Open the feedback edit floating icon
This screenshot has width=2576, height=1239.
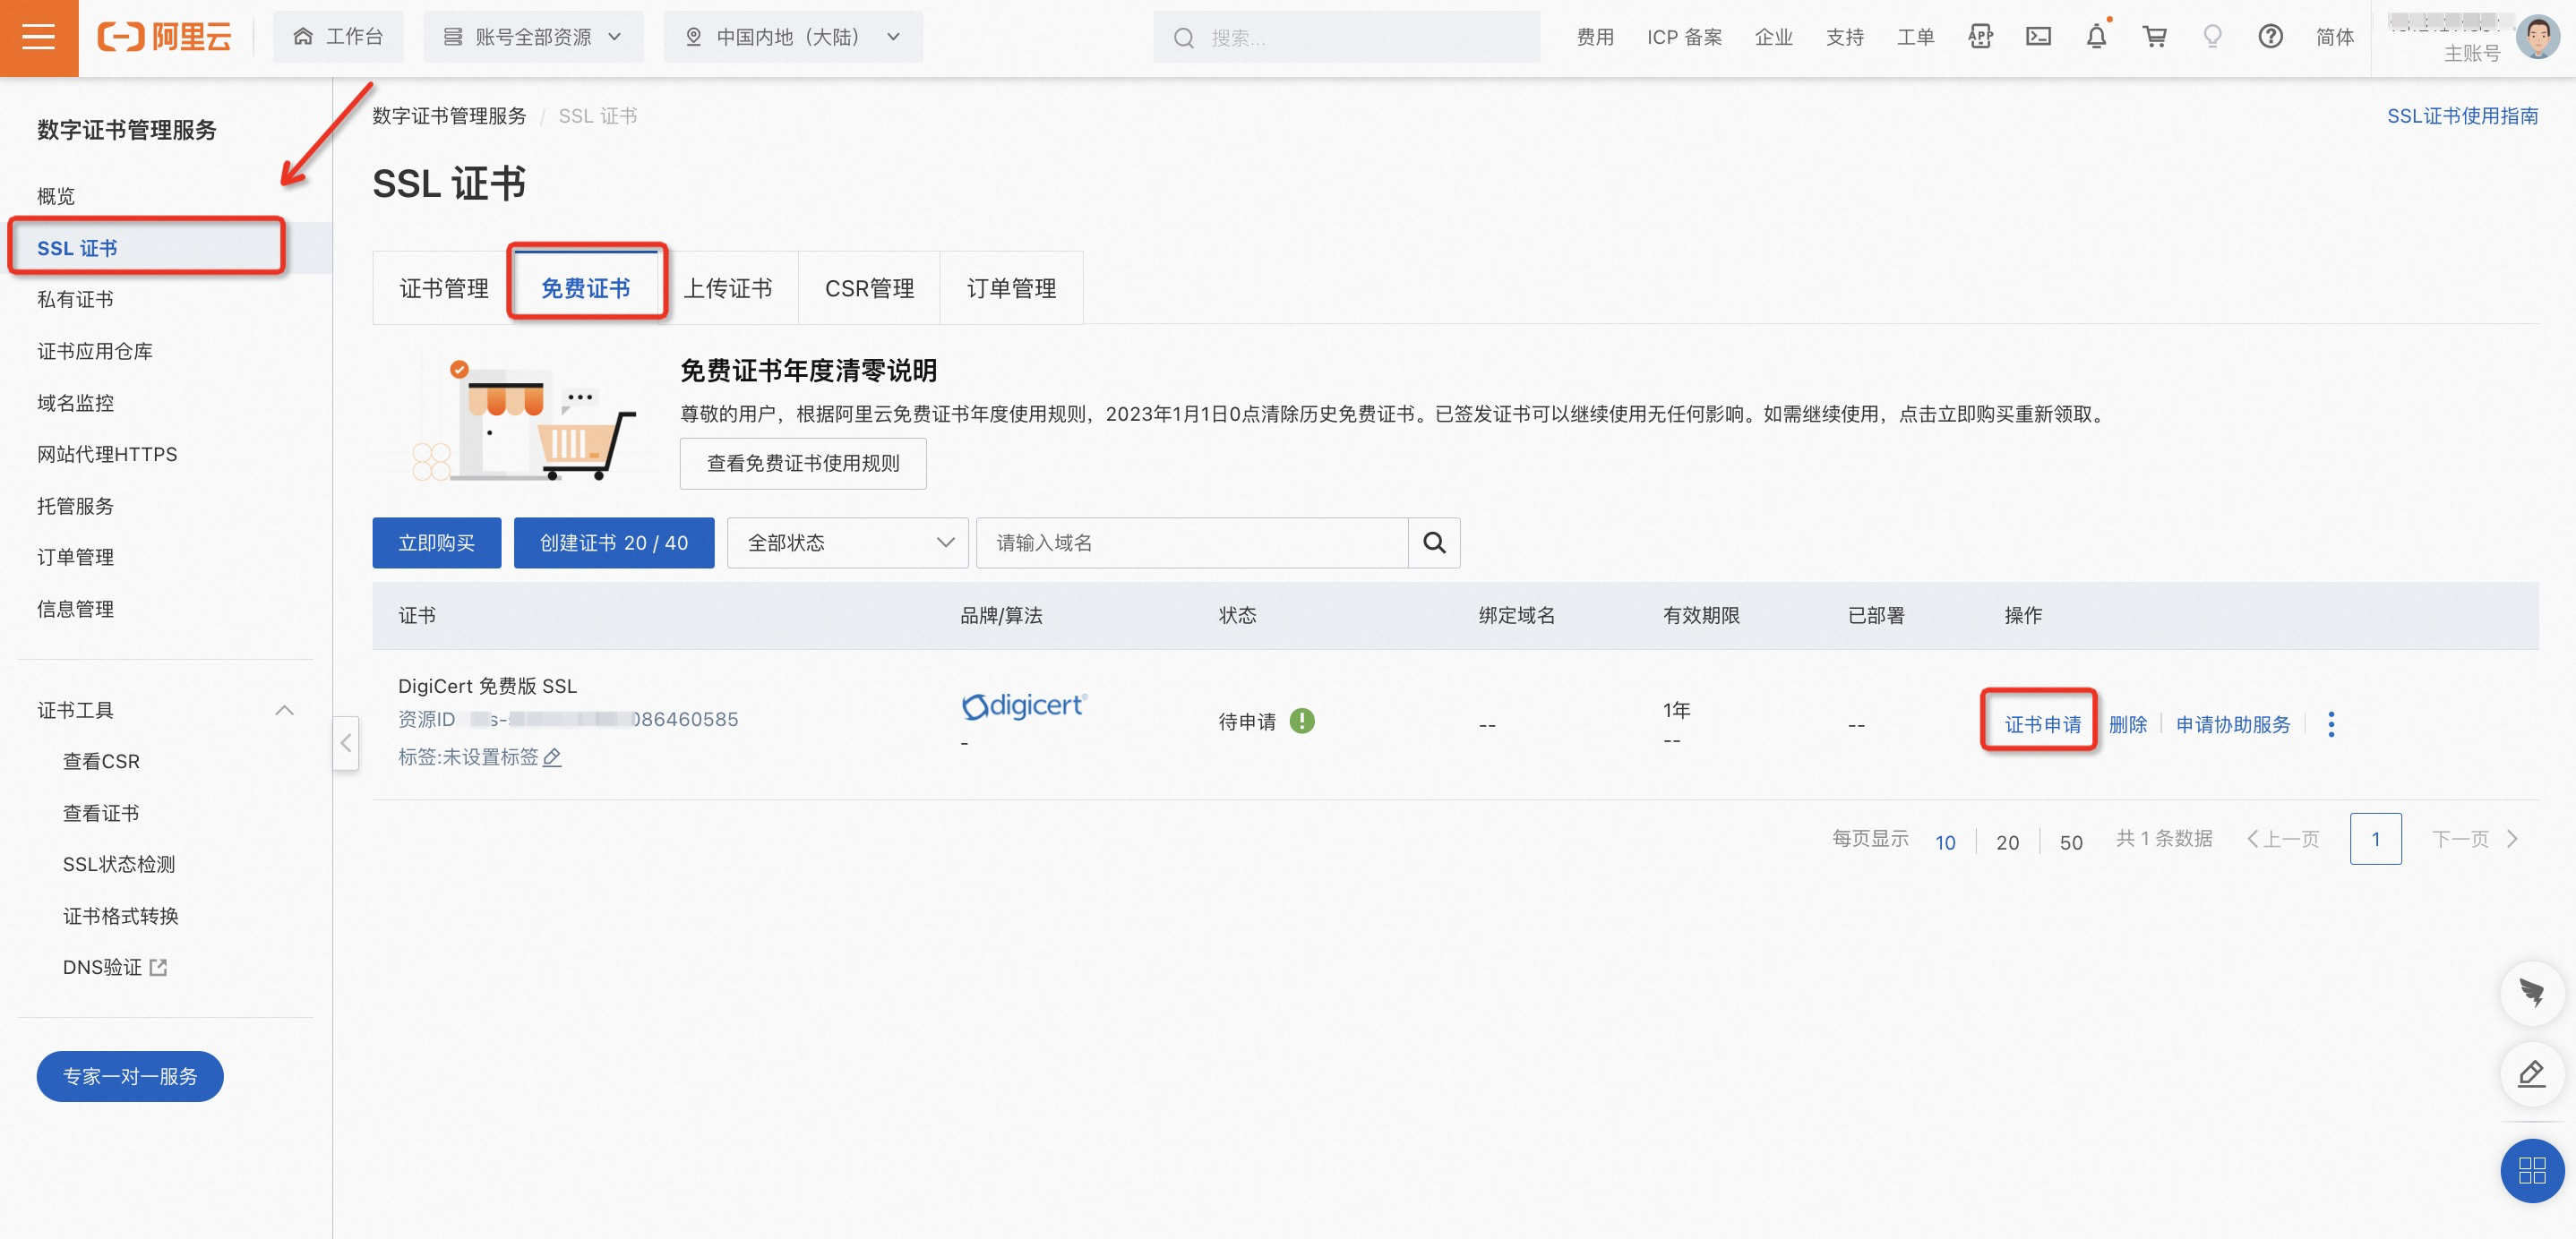click(x=2531, y=1073)
